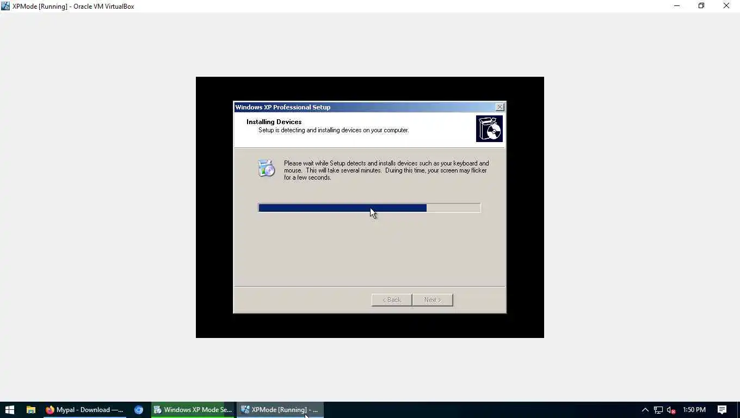Click the small CD setup icon beside the message
This screenshot has height=418, width=740.
coord(266,168)
